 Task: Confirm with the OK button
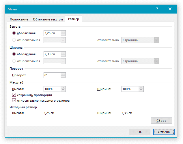(x=139, y=132)
